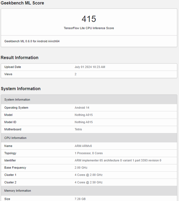Select the 4 Cores @ 2.00 GHz value
Image resolution: width=179 pixels, height=201 pixels.
[89, 175]
